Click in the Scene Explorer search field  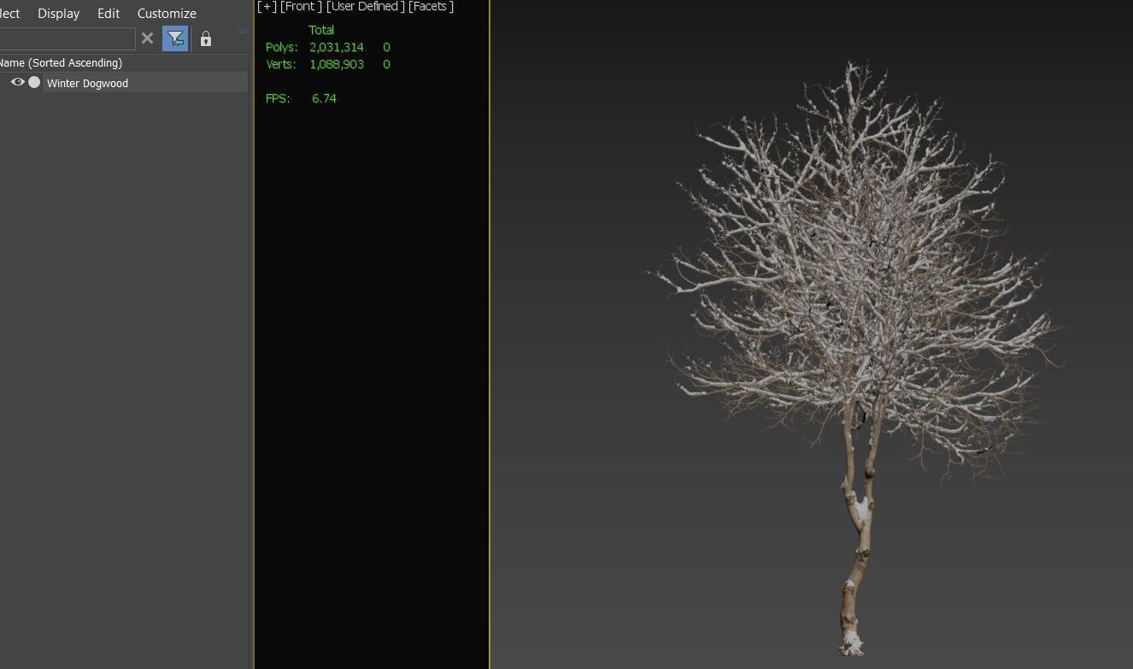(67, 38)
